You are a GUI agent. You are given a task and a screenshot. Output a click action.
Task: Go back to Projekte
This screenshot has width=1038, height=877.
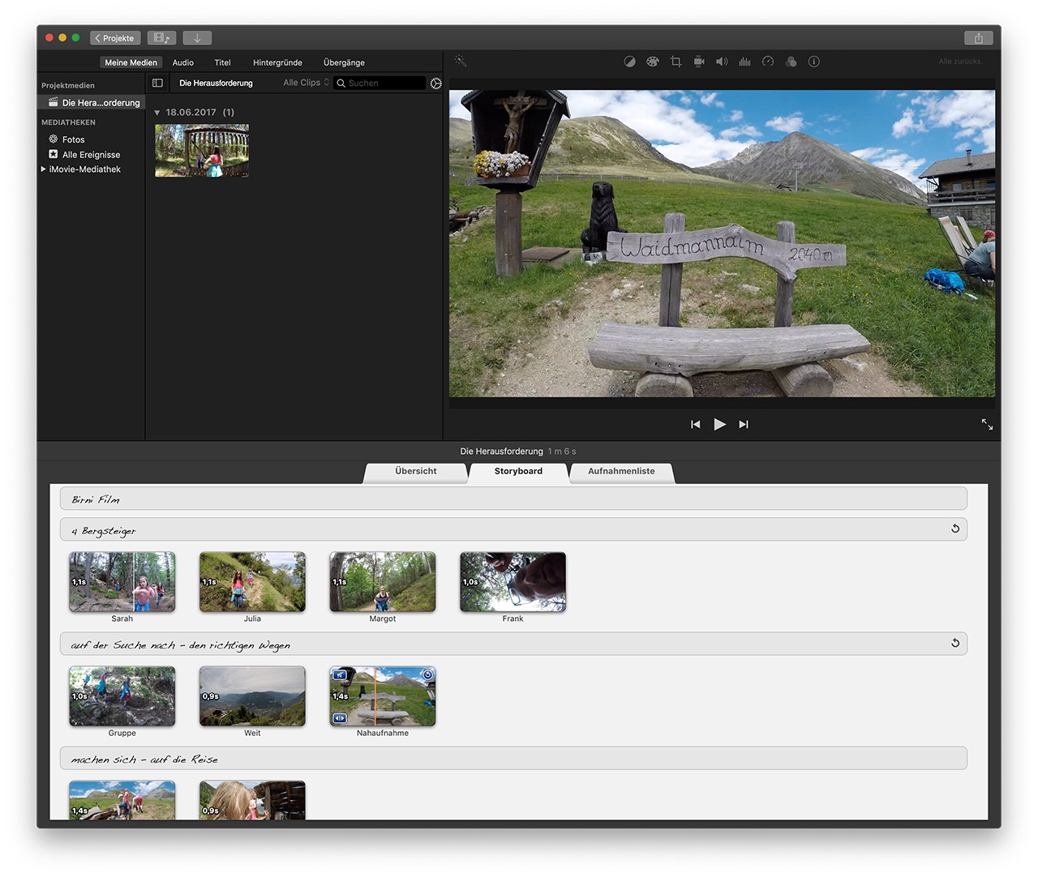[114, 38]
